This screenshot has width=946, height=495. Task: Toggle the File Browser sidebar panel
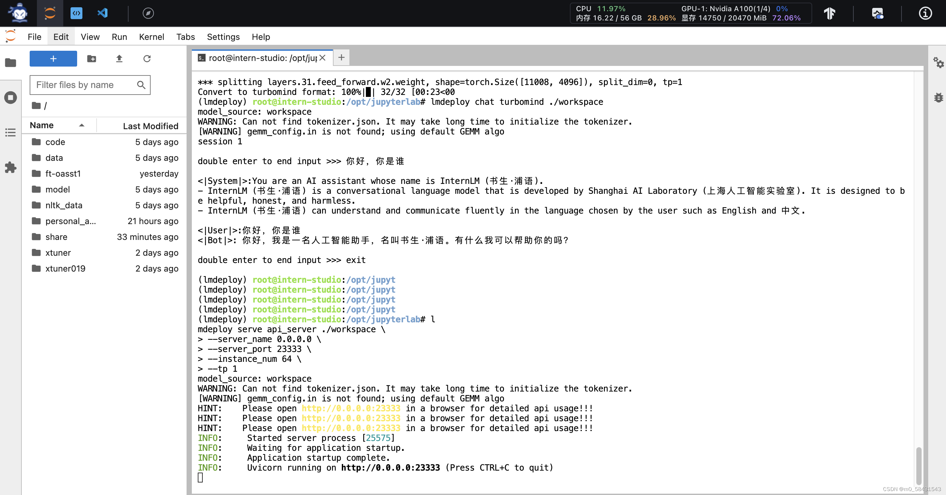pyautogui.click(x=10, y=63)
